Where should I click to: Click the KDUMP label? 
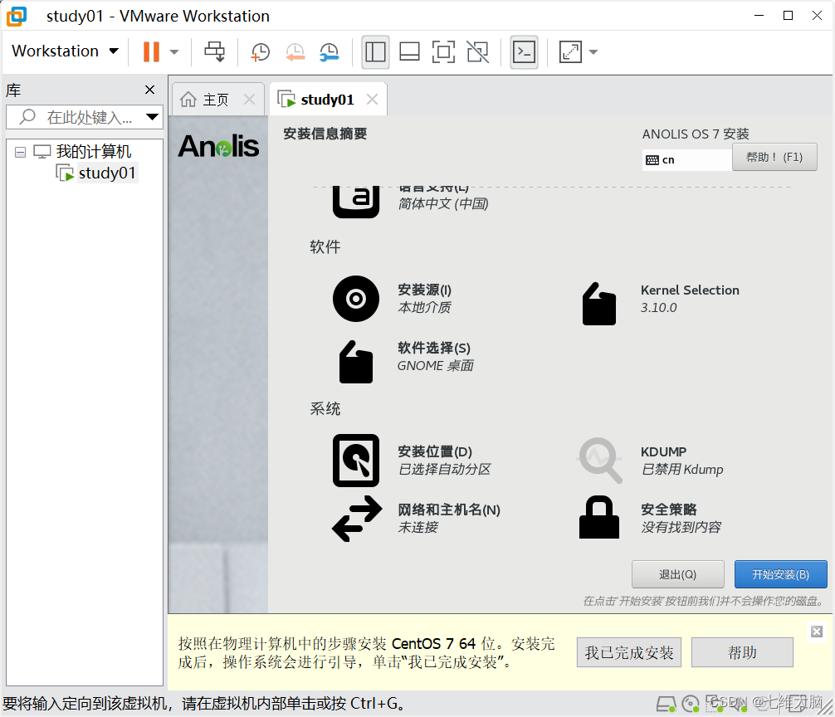tap(663, 452)
